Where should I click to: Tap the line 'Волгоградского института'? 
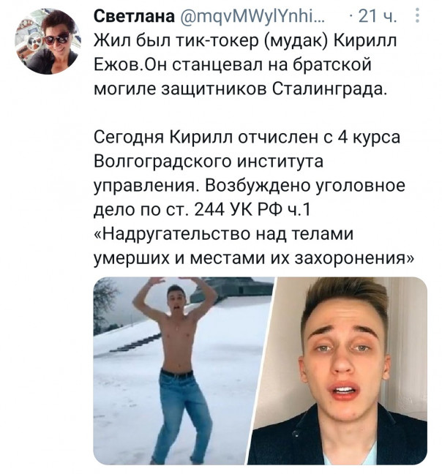[x=209, y=162]
